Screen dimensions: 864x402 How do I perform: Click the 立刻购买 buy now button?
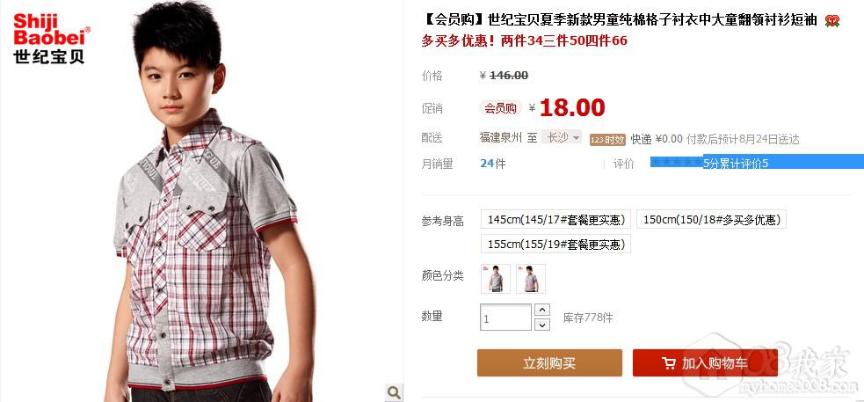(x=549, y=362)
